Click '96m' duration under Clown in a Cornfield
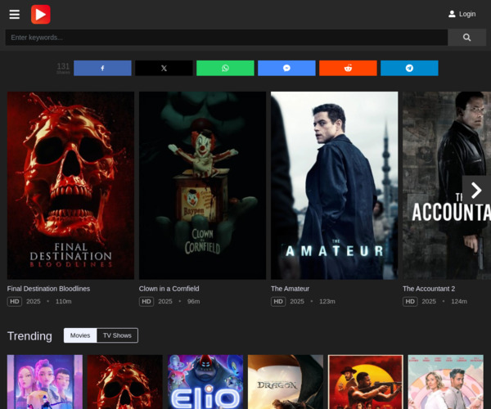 pos(193,301)
